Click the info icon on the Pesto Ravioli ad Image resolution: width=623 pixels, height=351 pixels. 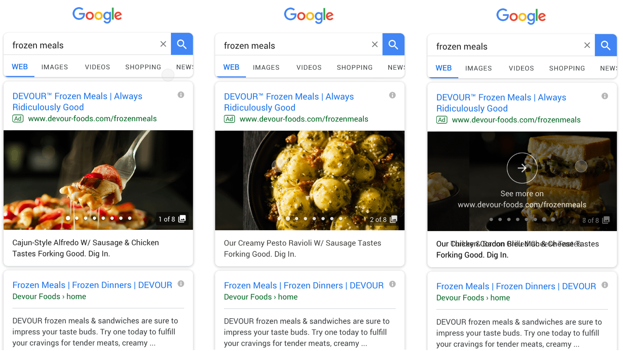pos(392,95)
